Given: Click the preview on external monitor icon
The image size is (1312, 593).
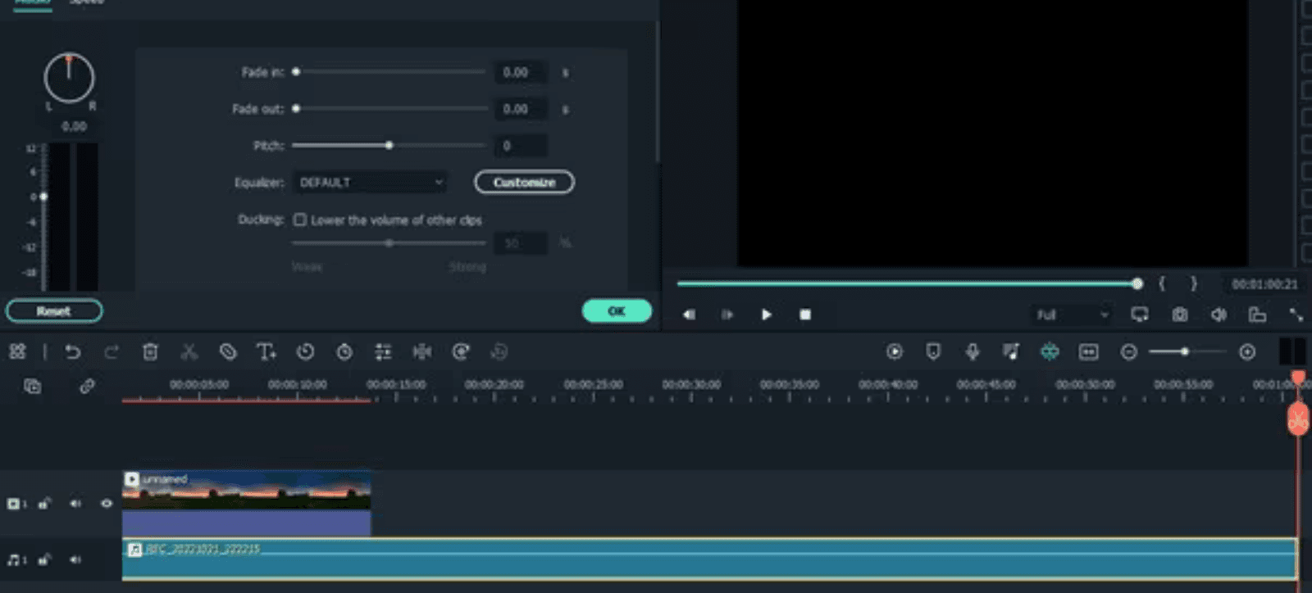Looking at the screenshot, I should pyautogui.click(x=1140, y=315).
